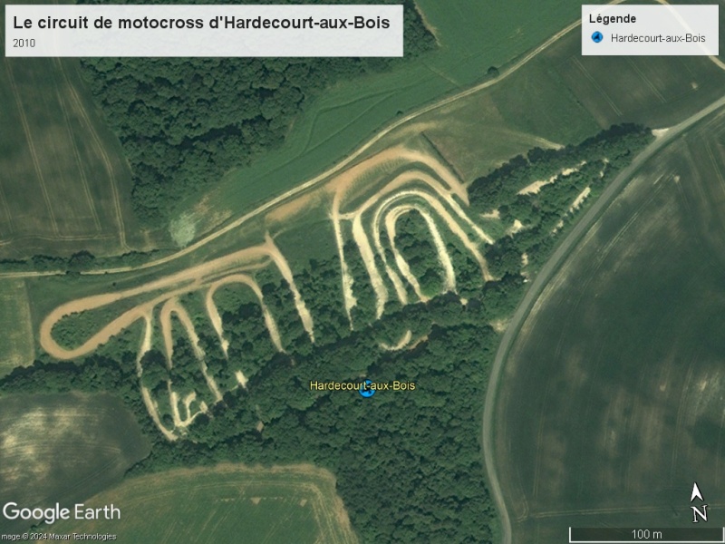Screen dimensions: 725x544
Task: Click the 2010 subtitle under the title
Action: [24, 43]
